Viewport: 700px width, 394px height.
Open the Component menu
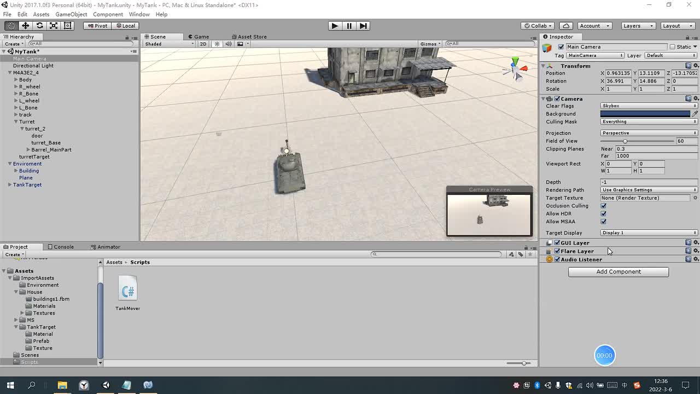pos(108,14)
